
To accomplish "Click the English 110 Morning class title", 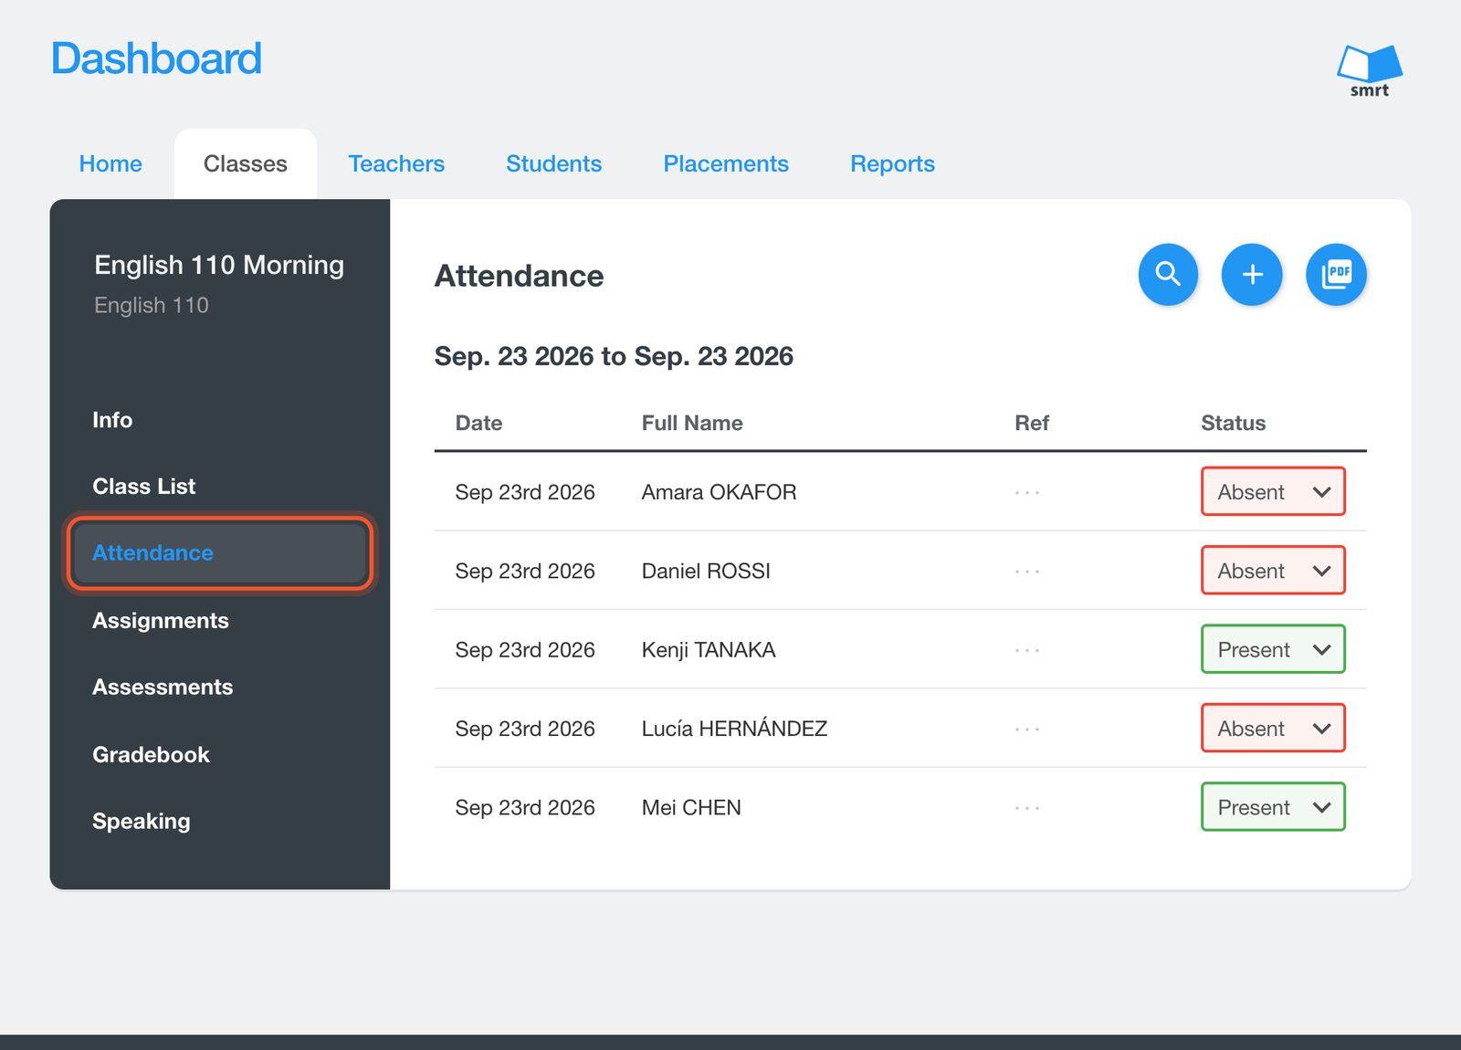I will (x=219, y=265).
